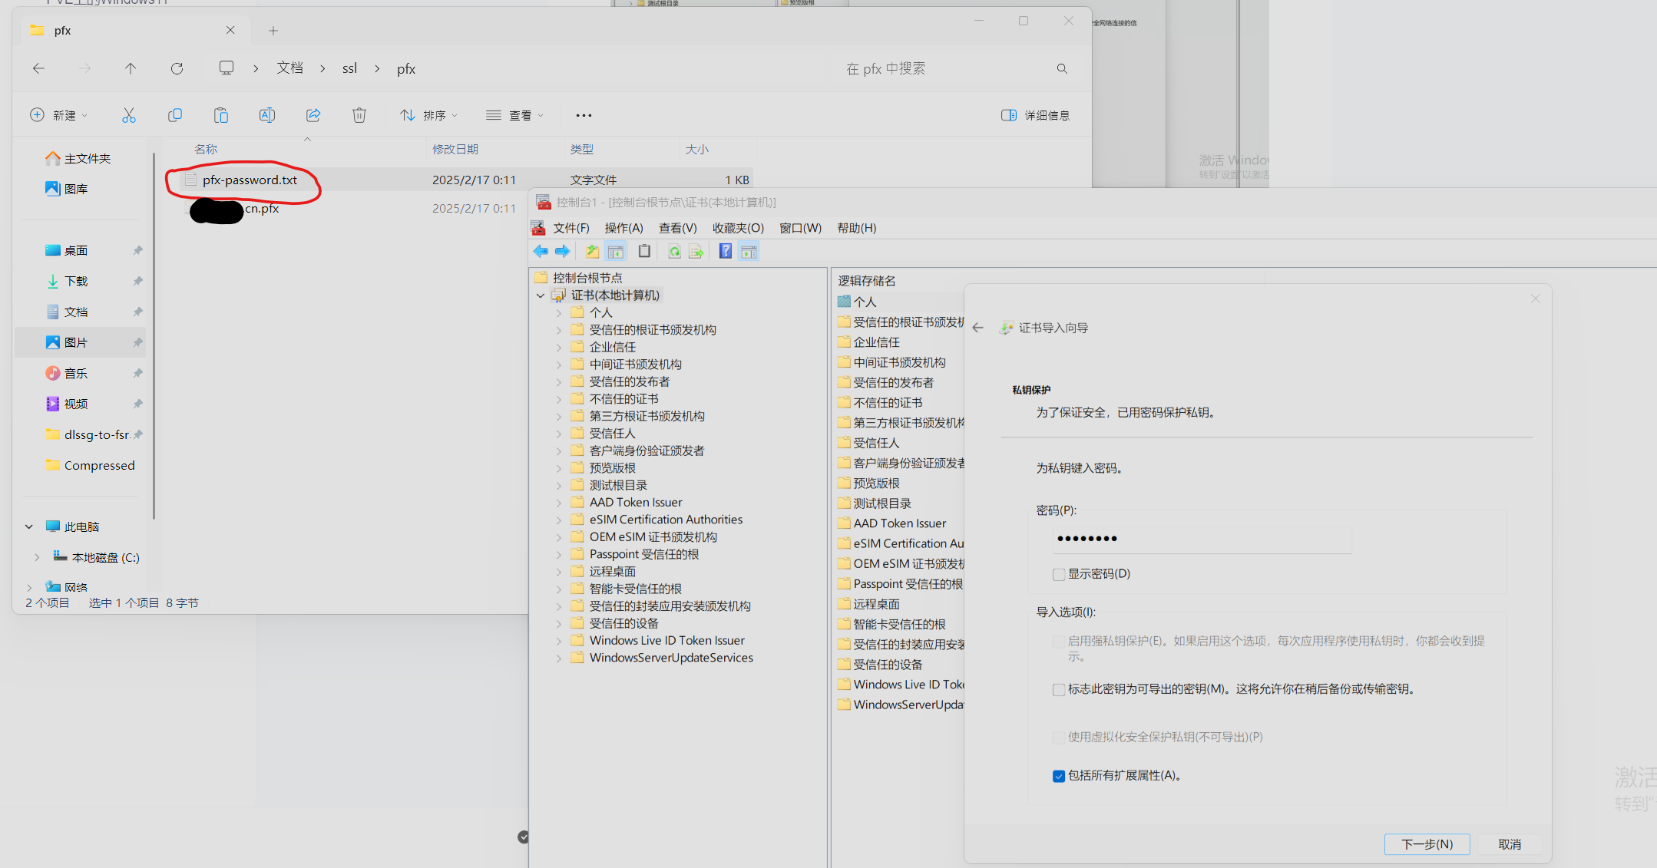Click the Explorer delete trash icon
The height and width of the screenshot is (868, 1657).
pyautogui.click(x=359, y=115)
